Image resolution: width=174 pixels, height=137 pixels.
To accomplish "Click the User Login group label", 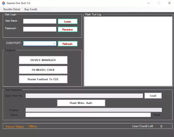I will 11,14.
